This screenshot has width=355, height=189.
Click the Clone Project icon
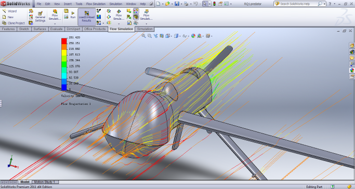tap(4, 23)
